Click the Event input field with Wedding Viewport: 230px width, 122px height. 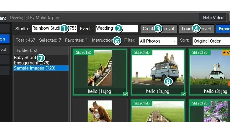(x=117, y=28)
